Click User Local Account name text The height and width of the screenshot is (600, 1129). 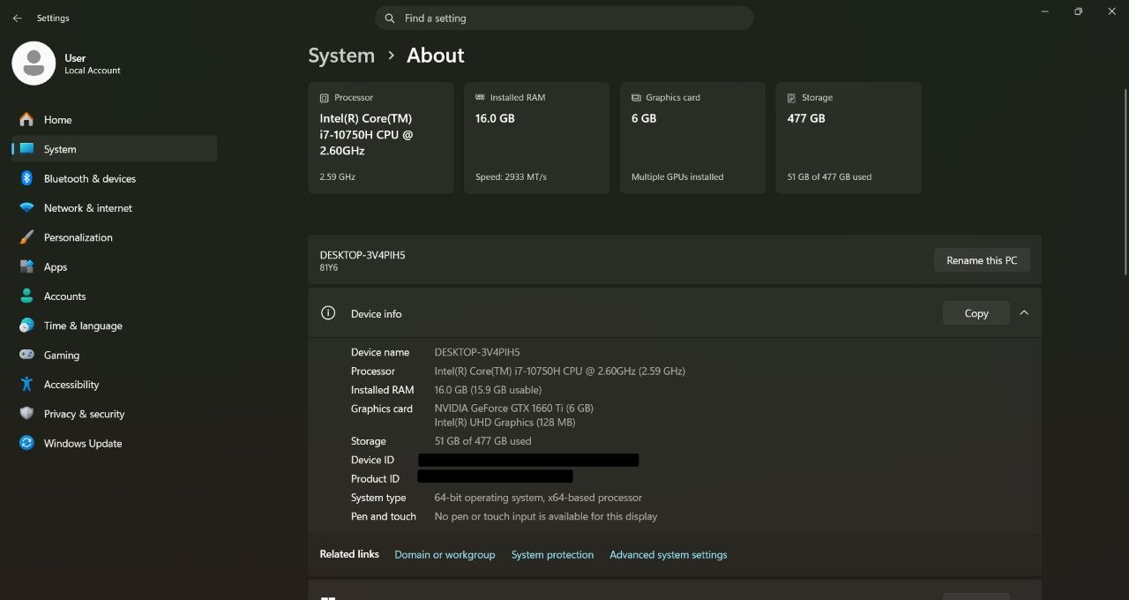click(93, 64)
